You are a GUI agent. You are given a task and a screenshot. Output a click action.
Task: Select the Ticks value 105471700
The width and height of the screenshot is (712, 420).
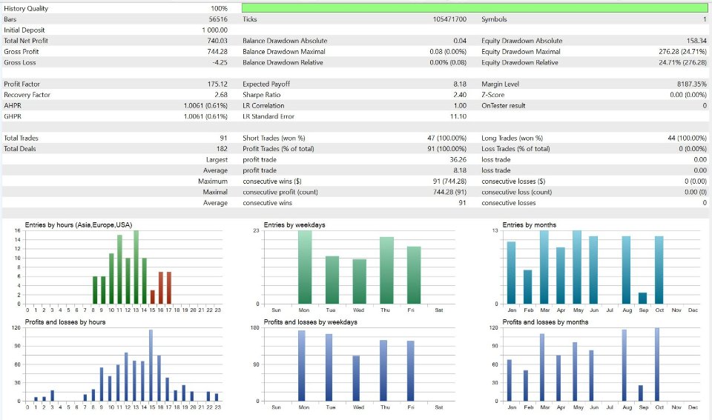click(x=449, y=19)
